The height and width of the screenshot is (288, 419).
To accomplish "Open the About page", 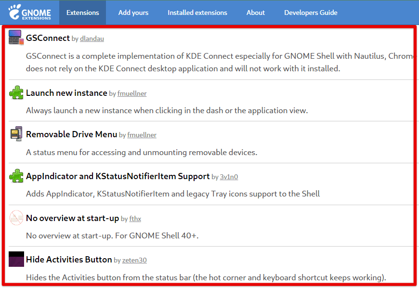I will tap(256, 13).
